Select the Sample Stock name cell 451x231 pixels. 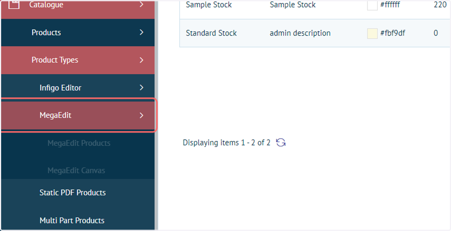click(x=209, y=5)
